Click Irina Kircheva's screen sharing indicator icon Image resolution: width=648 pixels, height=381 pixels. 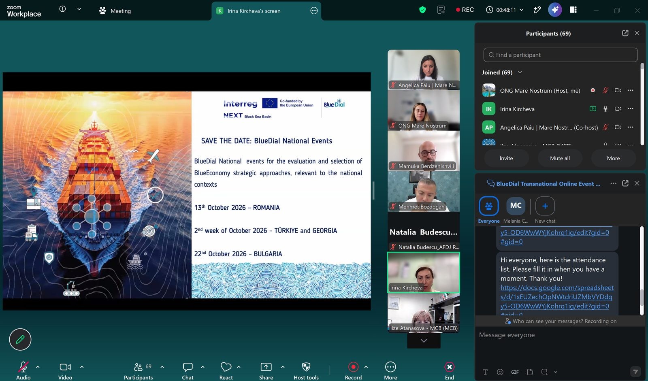coord(593,109)
